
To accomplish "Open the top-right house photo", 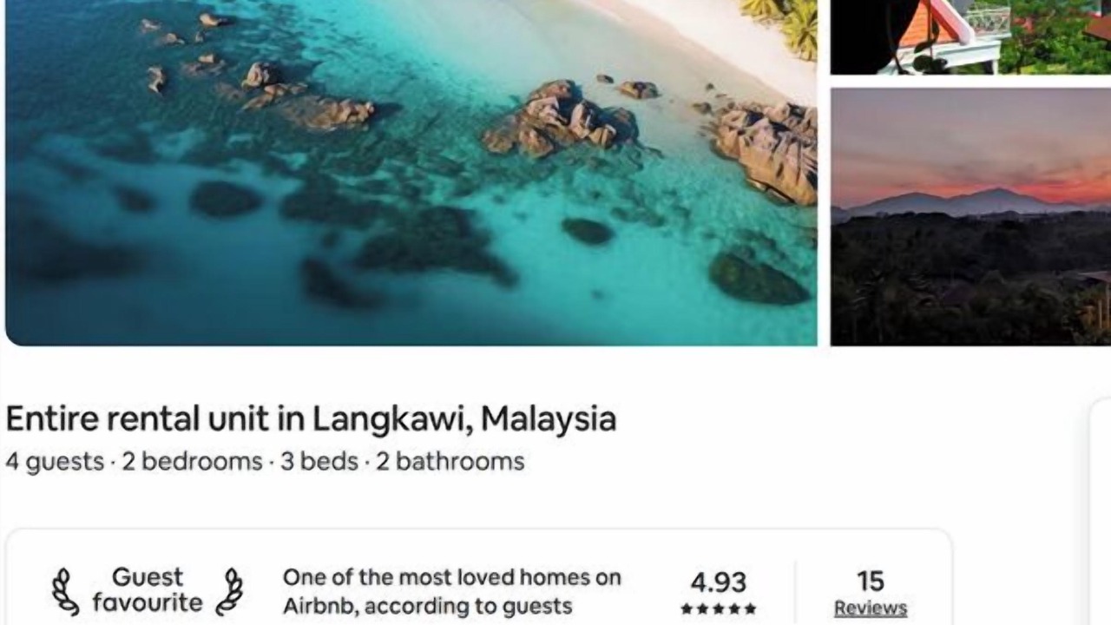I will coord(970,36).
